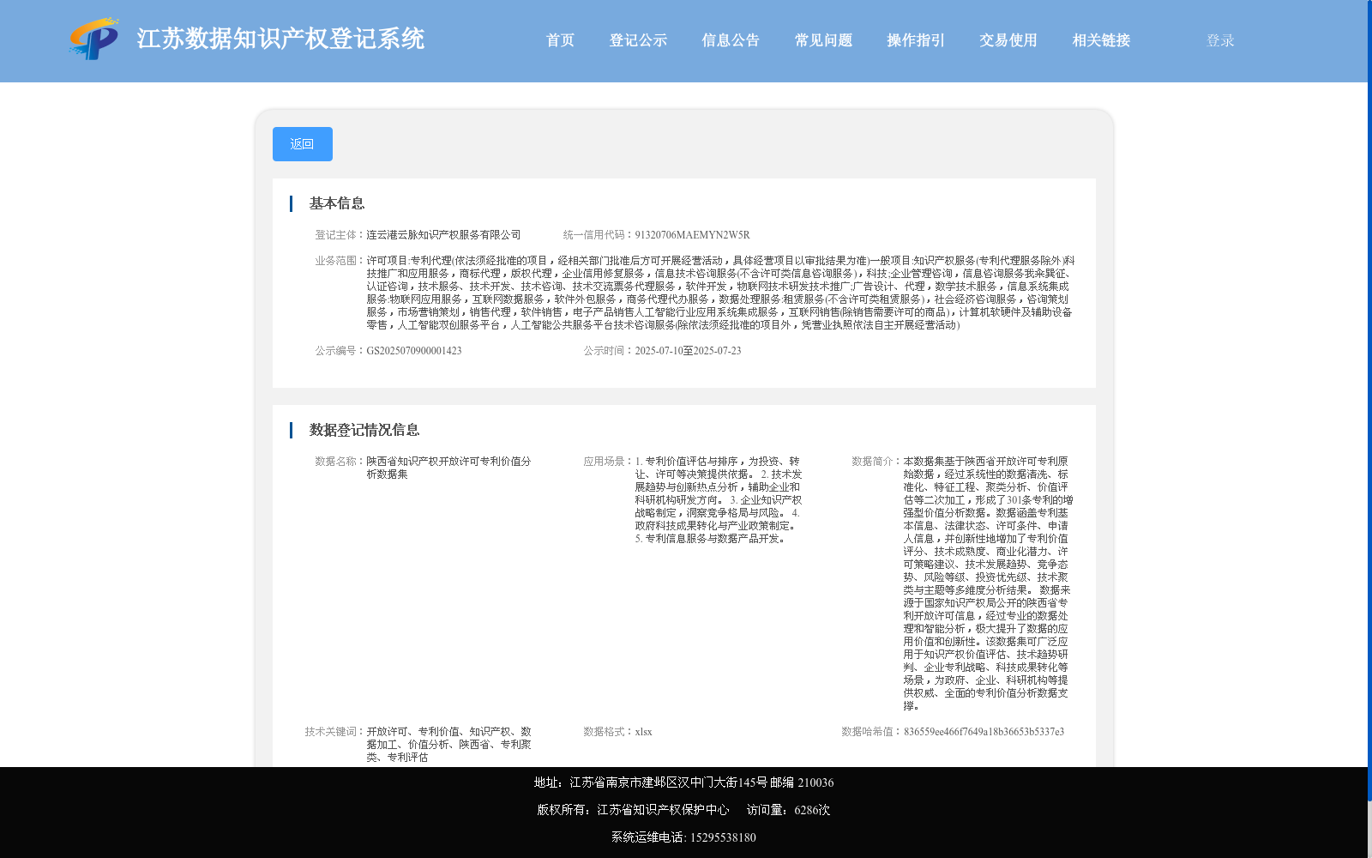Click the 登录 login link
Viewport: 1372px width, 858px height.
(x=1220, y=40)
